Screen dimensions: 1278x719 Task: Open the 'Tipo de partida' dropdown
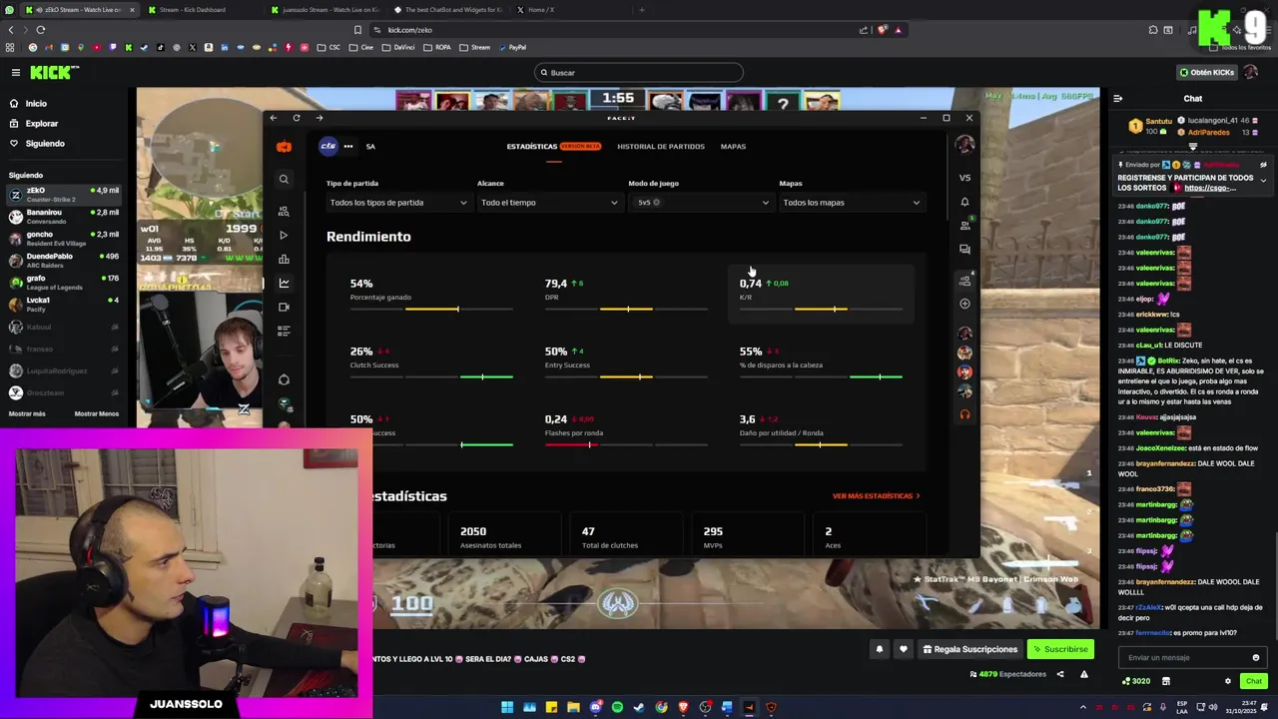[398, 203]
